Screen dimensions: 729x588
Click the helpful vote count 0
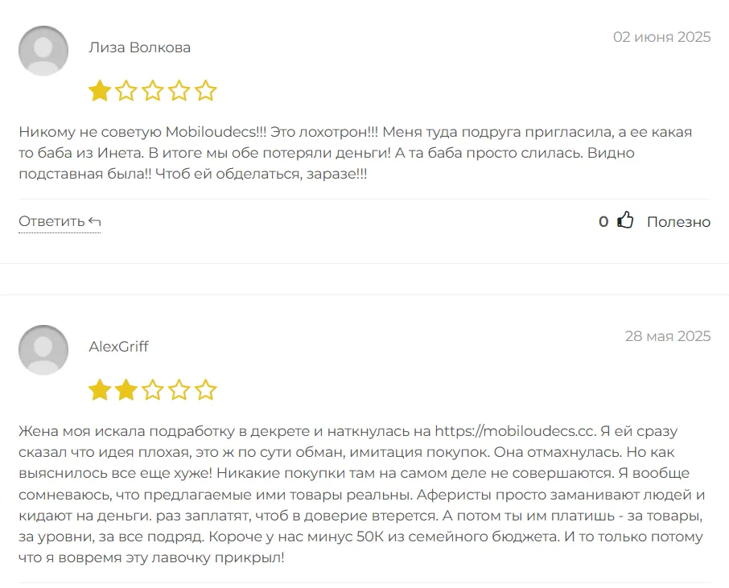603,221
